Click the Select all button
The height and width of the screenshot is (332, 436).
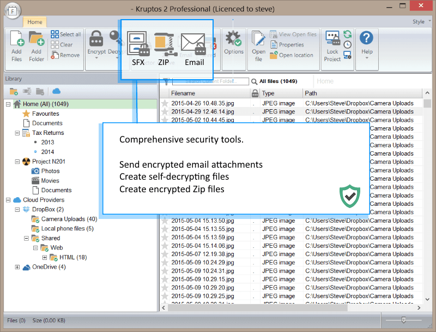click(x=65, y=34)
